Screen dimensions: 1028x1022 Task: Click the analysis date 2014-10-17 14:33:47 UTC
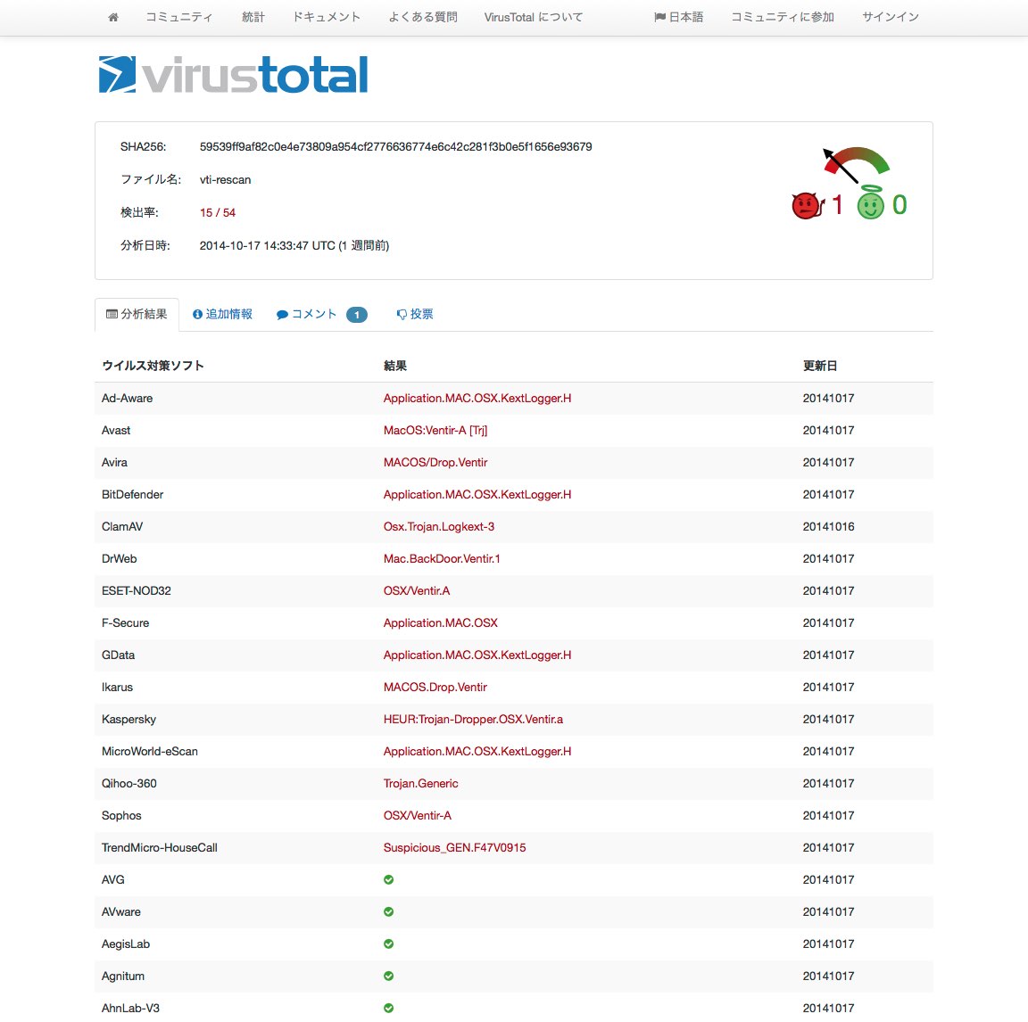pos(294,245)
